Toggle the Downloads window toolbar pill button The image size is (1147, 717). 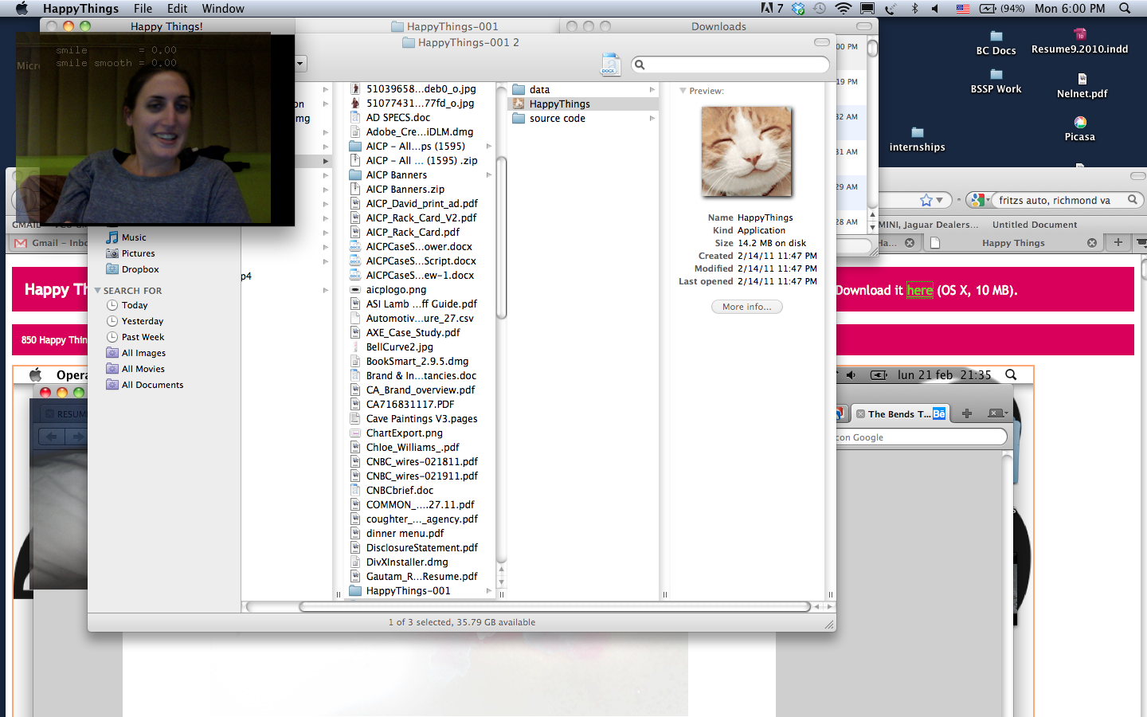coord(863,26)
